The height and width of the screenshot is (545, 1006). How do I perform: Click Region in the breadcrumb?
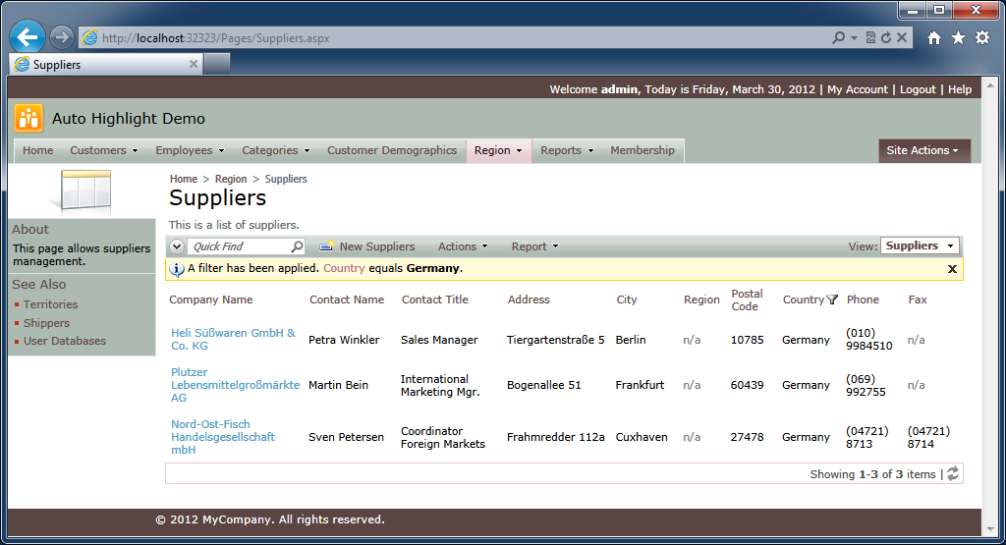231,179
